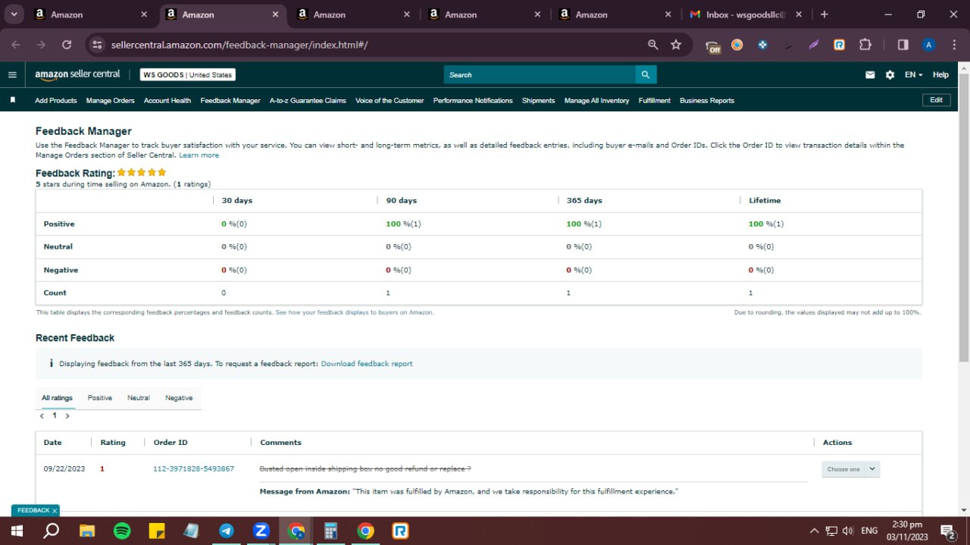This screenshot has width=970, height=545.
Task: Open Windows taskbar search
Action: click(x=52, y=531)
